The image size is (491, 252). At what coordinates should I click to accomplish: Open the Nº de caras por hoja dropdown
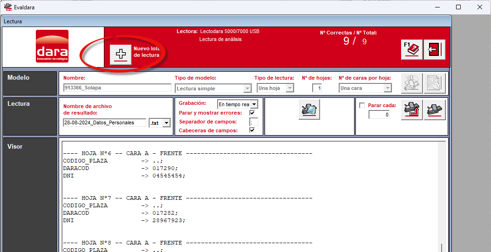pos(365,89)
